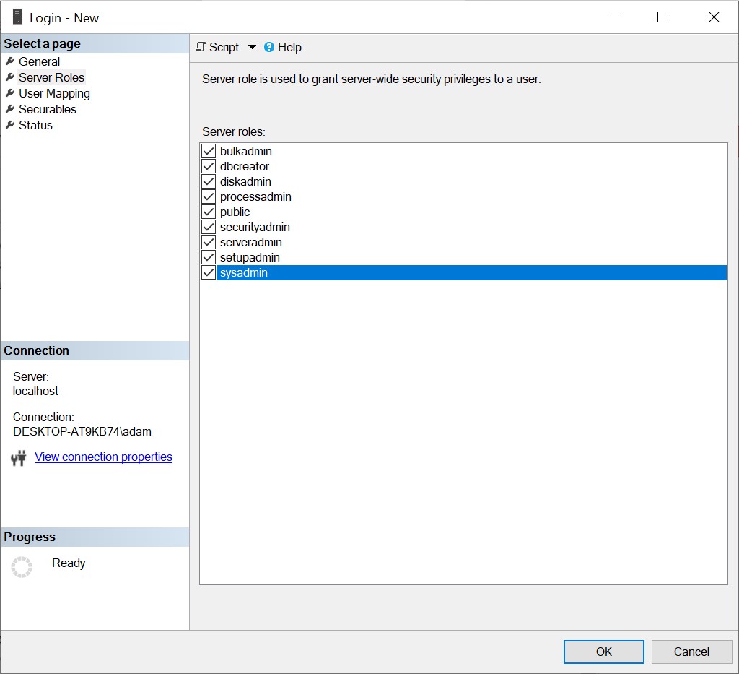Image resolution: width=739 pixels, height=674 pixels.
Task: Click the connection properties people icon
Action: 19,457
